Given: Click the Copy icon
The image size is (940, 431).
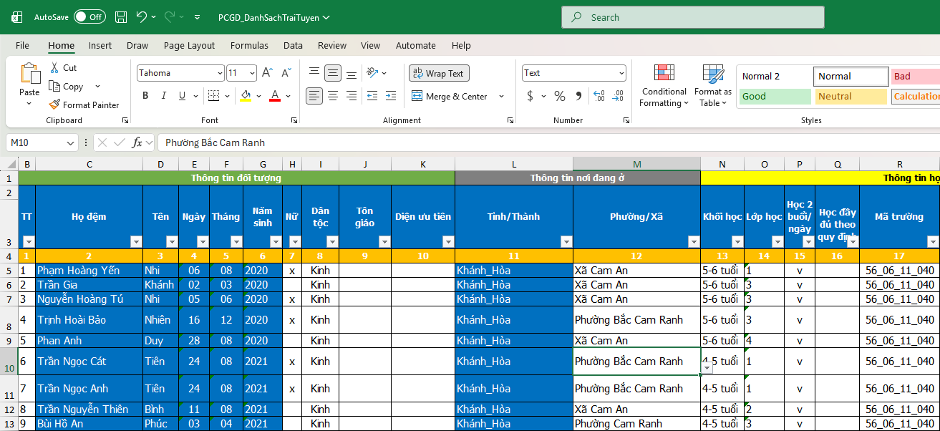Looking at the screenshot, I should click(x=55, y=87).
